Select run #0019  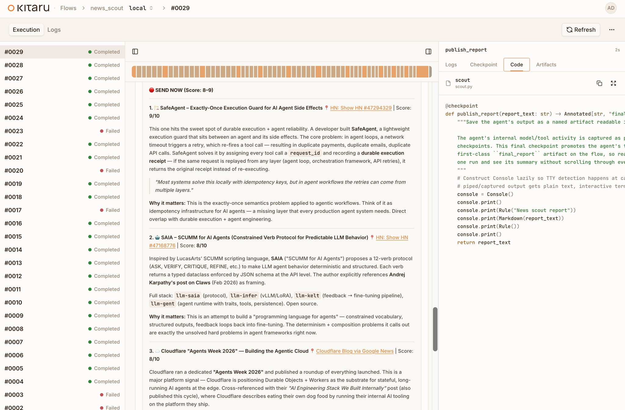tap(62, 184)
